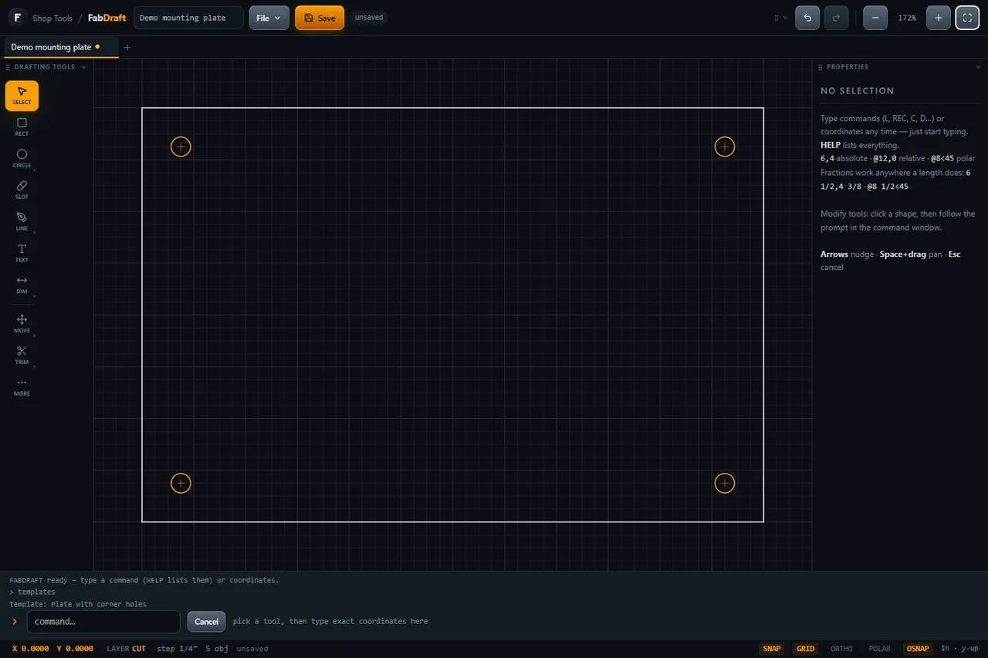
Task: Toggle GRID display in status bar
Action: (x=806, y=649)
